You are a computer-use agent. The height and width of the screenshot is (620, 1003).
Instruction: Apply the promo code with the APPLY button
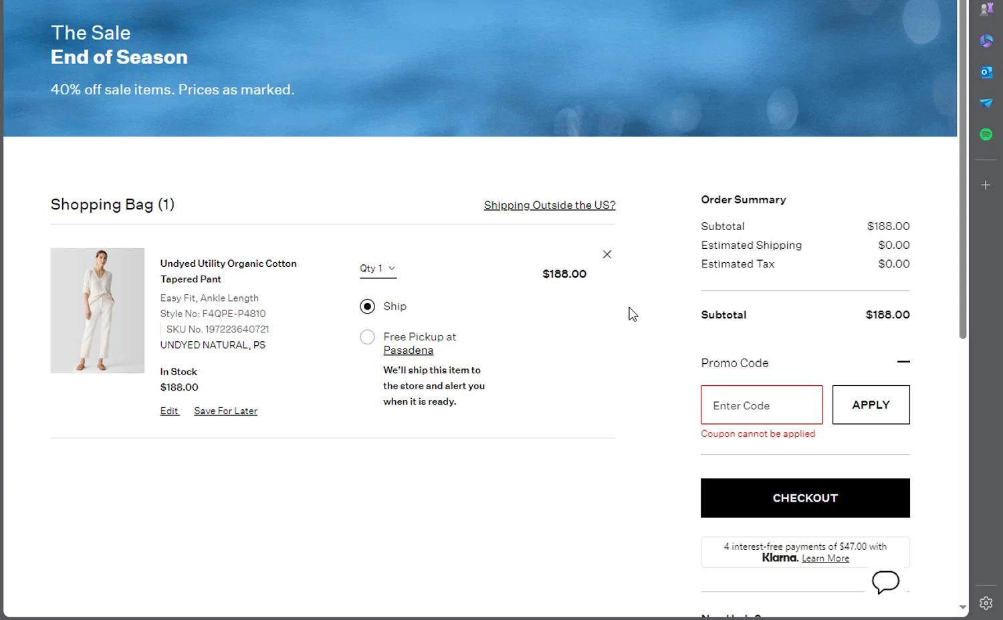871,405
